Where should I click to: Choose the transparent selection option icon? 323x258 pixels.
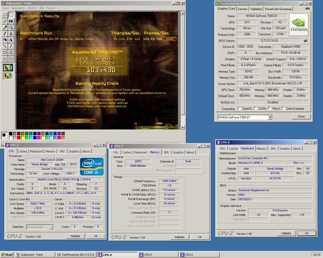pyautogui.click(x=8, y=75)
